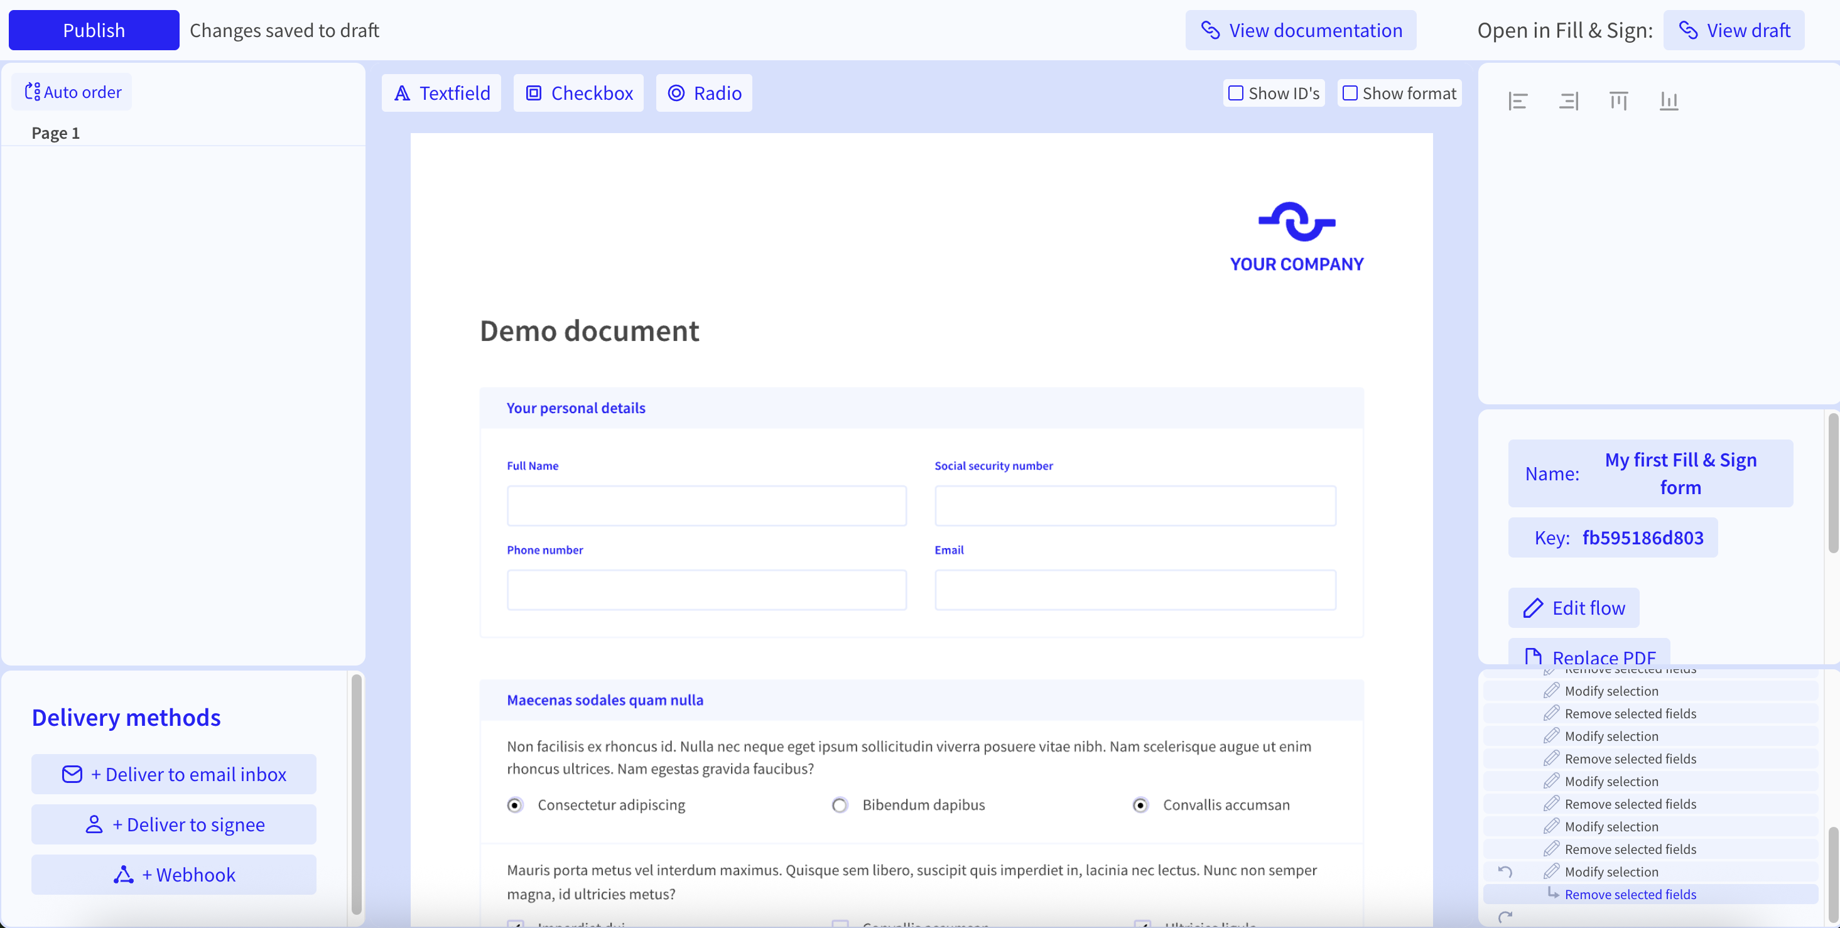Click the Delivery methods panel scrollbar
1840x928 pixels.
(x=357, y=794)
